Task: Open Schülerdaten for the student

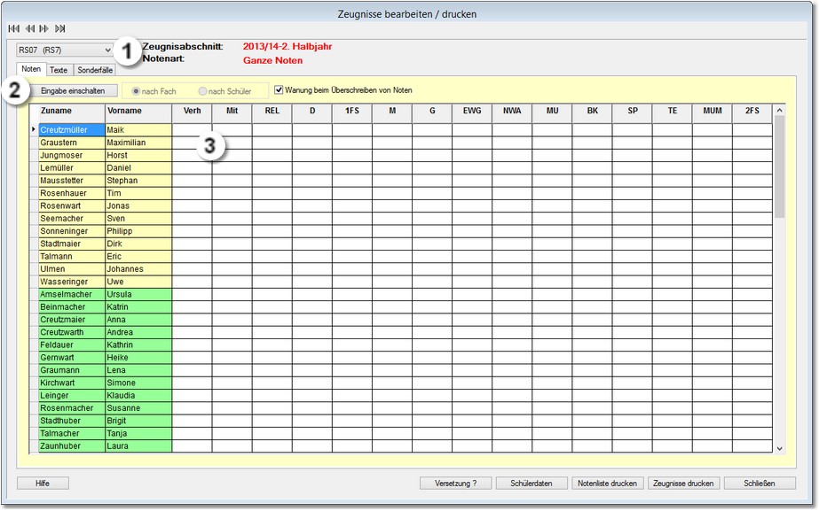Action: [532, 484]
